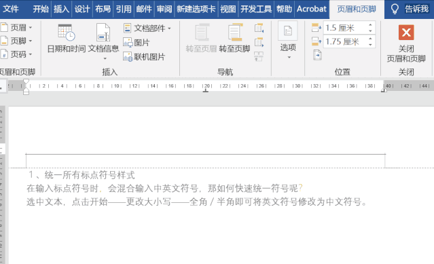Click the Insert Alignment Tab icon
434x264 pixels.
tap(317, 55)
